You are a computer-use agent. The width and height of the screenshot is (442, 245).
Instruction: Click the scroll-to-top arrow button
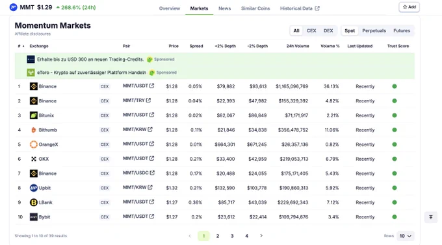point(431,217)
